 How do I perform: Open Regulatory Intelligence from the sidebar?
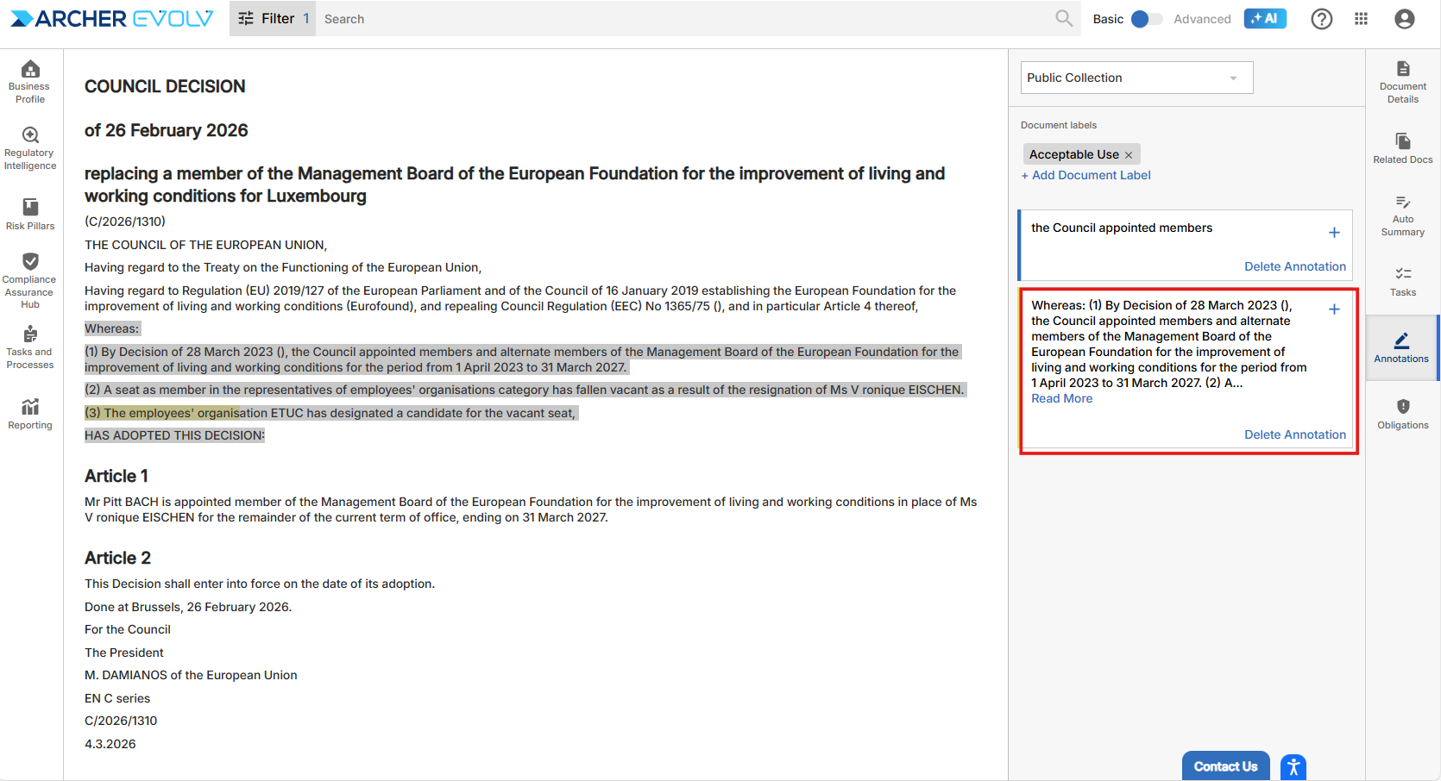pos(30,147)
